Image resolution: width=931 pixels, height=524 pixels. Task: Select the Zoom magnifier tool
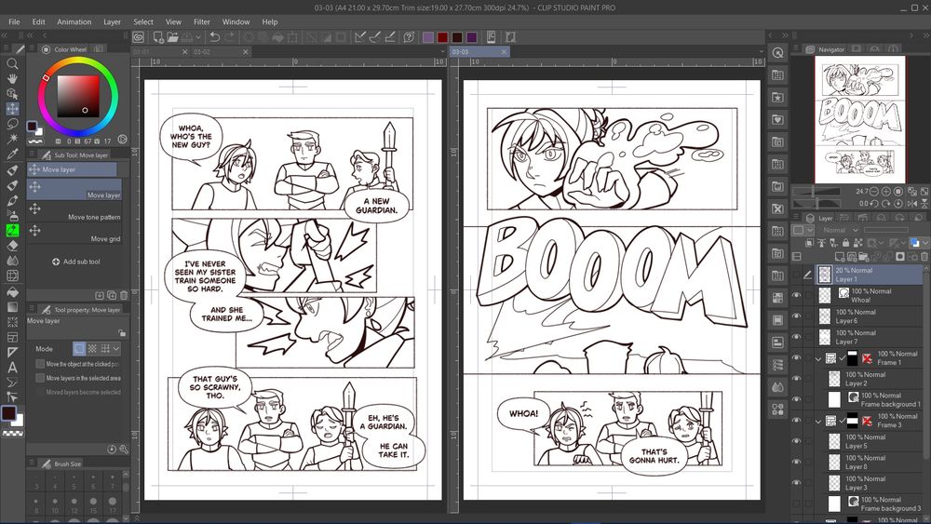(x=12, y=63)
